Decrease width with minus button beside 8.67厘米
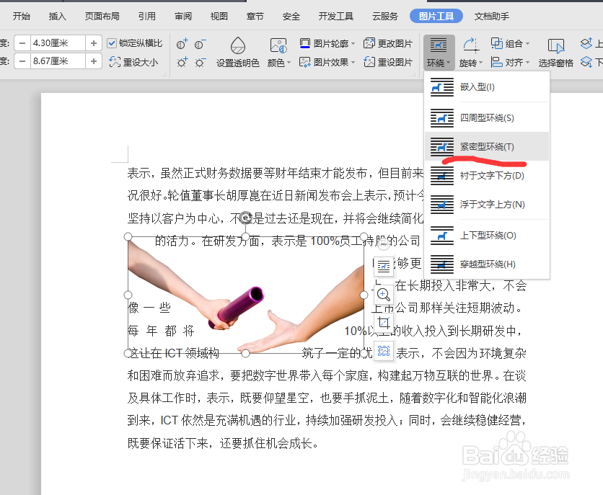 point(22,61)
